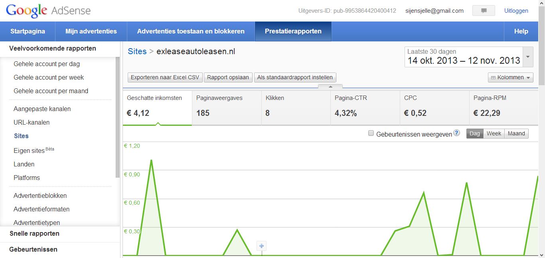Click the Rapport opslaan button

point(228,77)
